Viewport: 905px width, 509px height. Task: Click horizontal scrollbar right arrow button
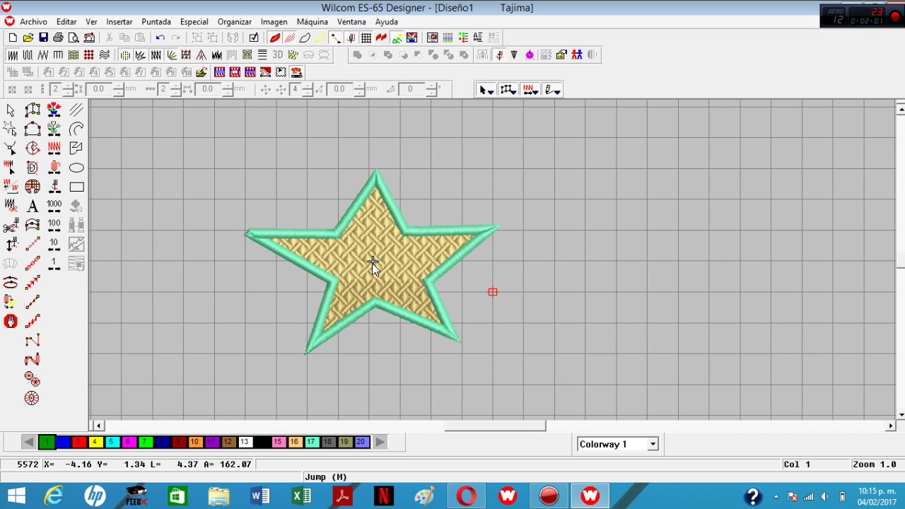click(890, 426)
